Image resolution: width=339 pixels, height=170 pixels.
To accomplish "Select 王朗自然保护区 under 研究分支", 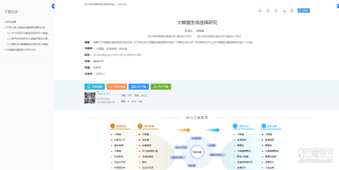I will pyautogui.click(x=245, y=162).
